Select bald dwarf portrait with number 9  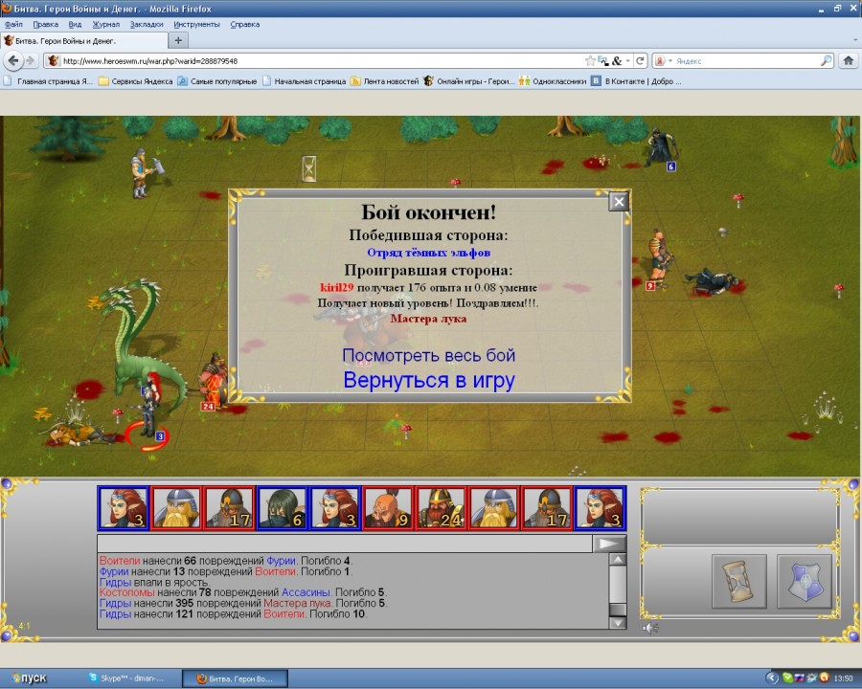point(388,508)
